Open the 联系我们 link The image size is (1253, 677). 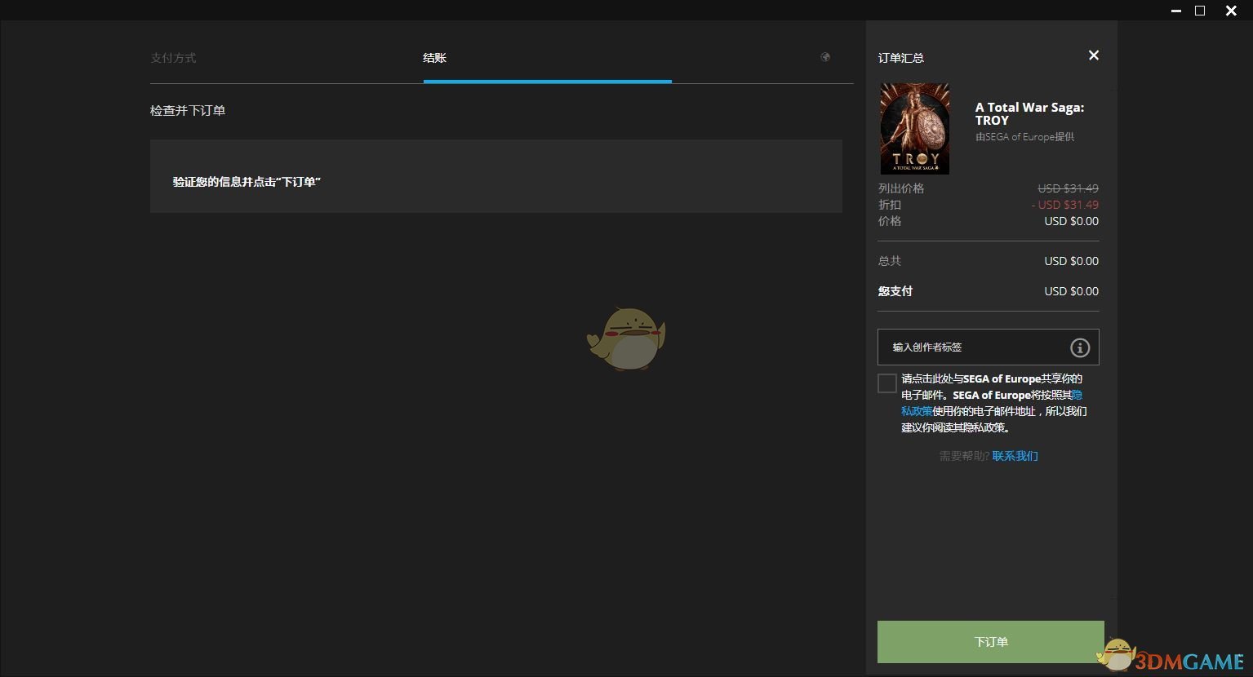1015,456
